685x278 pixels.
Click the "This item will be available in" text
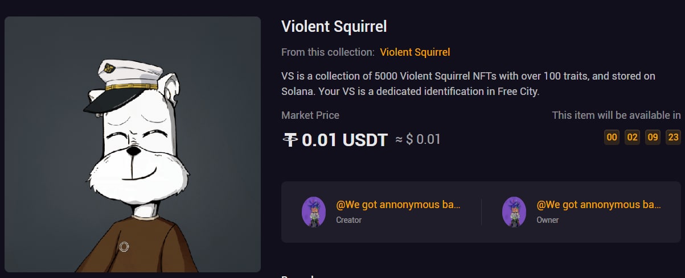(616, 115)
